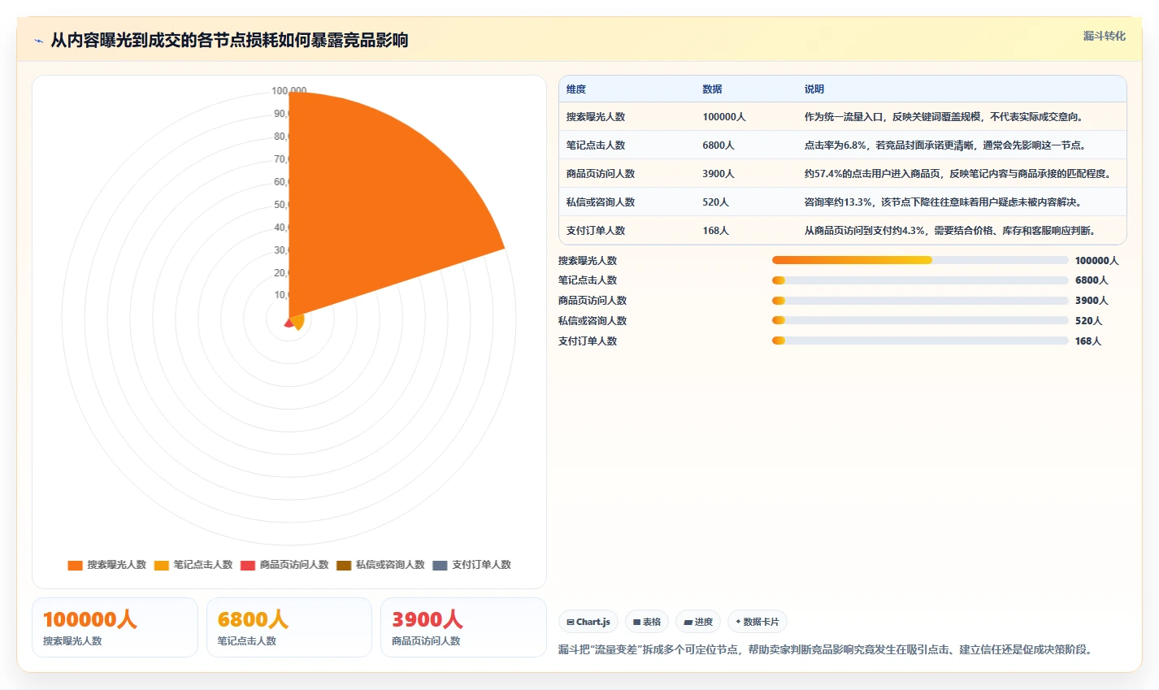Click the 搜索曝光人数 progress bar
The width and height of the screenshot is (1159, 690).
coord(920,260)
